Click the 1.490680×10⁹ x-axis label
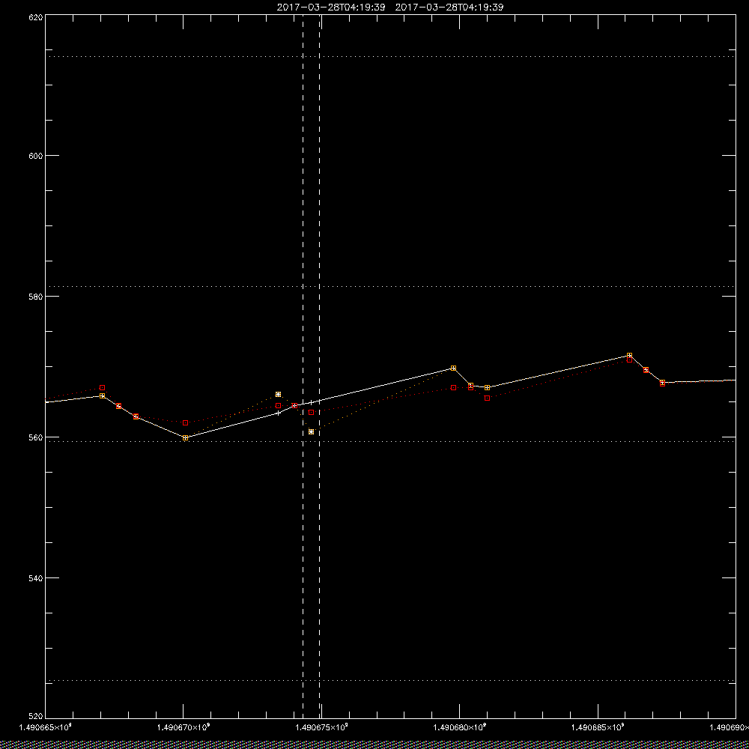Image resolution: width=749 pixels, height=749 pixels. [x=460, y=727]
